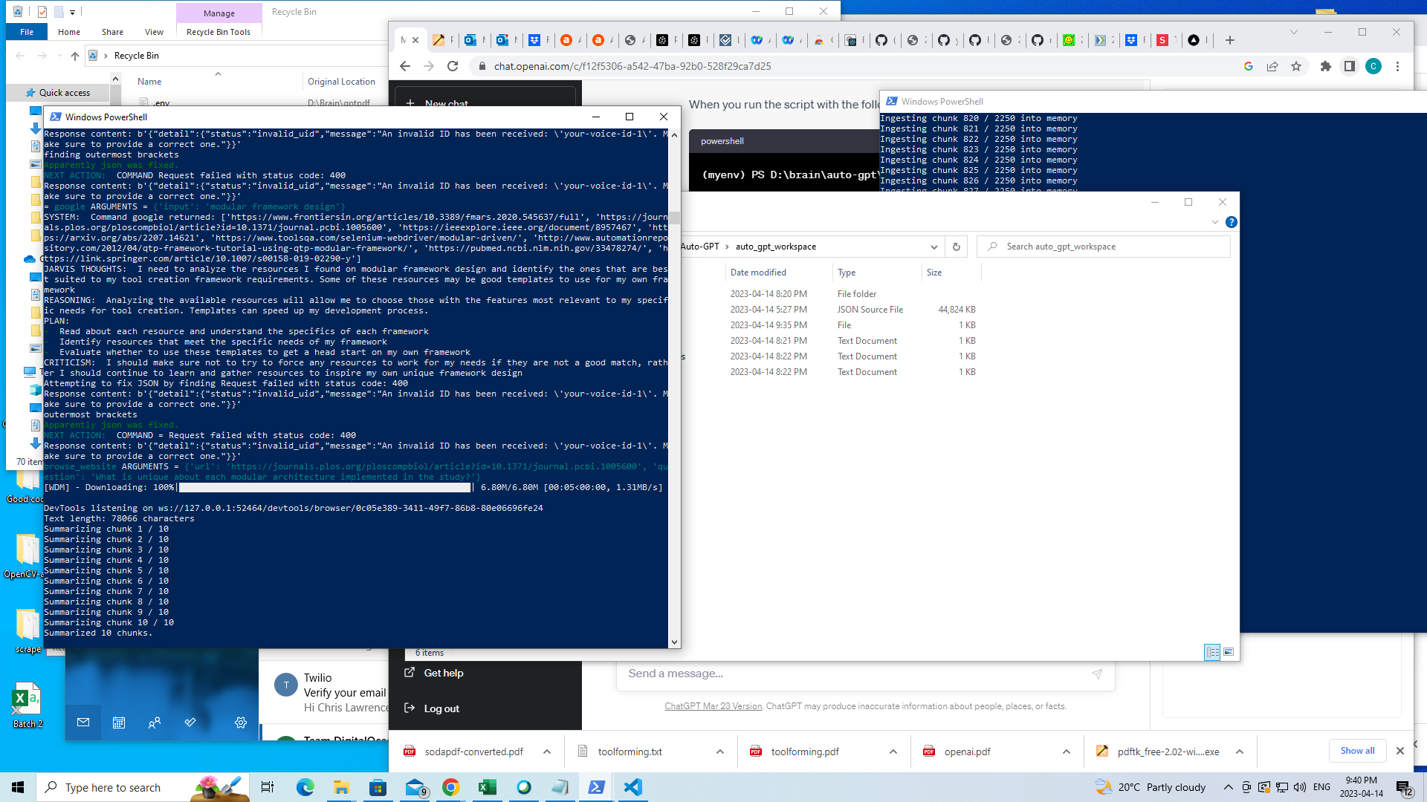Click the Get help icon in ChatGPT sidebar
Viewport: 1427px width, 802px height.
point(410,673)
